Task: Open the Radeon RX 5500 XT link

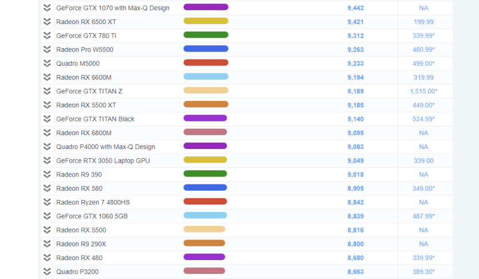Action: (86, 105)
